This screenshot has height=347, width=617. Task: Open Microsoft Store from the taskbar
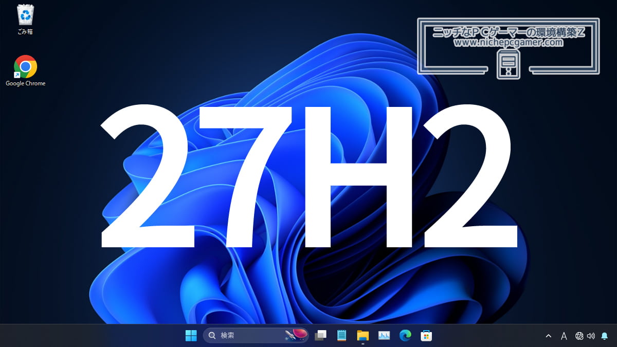click(426, 336)
